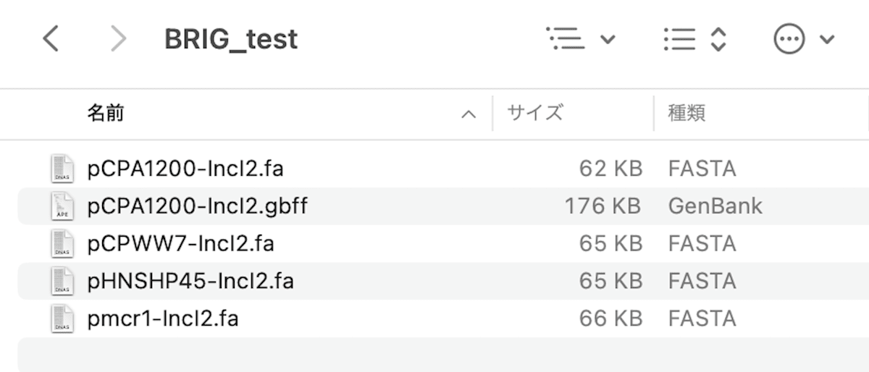The height and width of the screenshot is (372, 869).
Task: Open the grouping options dropdown
Action: coord(608,39)
